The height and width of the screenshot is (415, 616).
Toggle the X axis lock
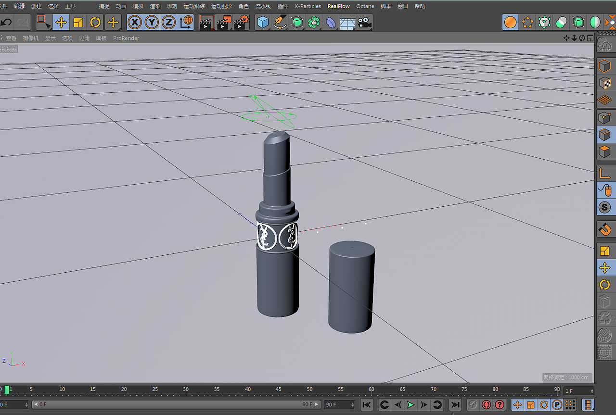click(x=135, y=22)
